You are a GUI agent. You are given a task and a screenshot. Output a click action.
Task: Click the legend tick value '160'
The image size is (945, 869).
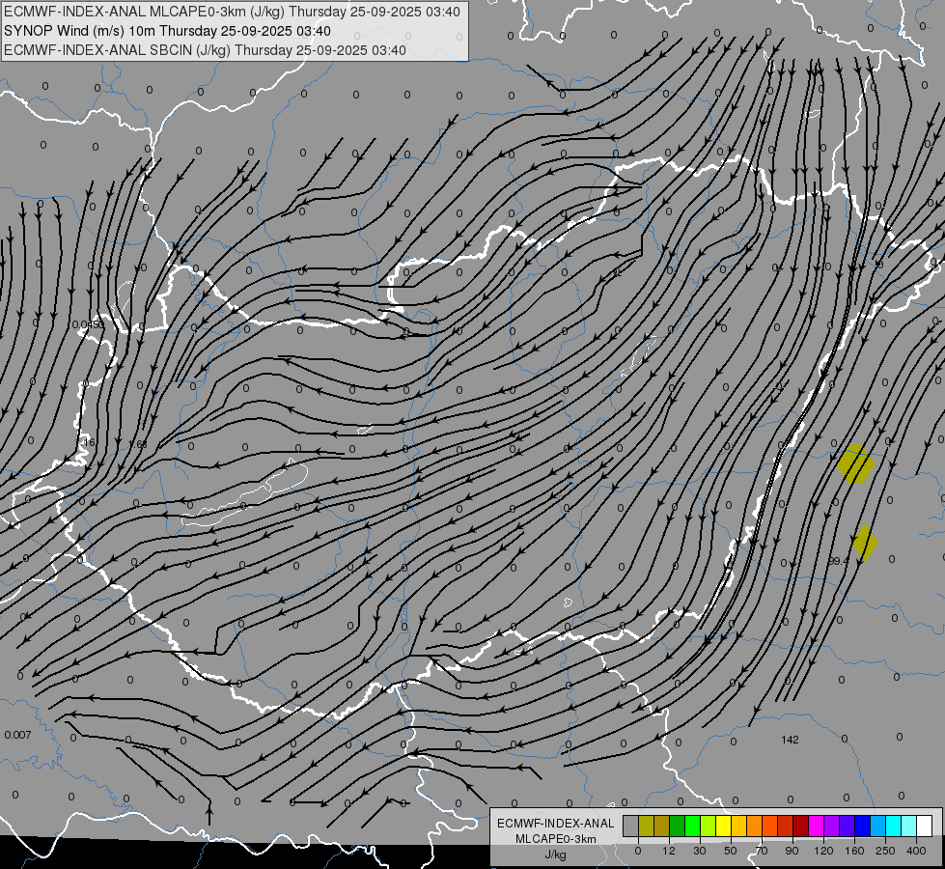[854, 851]
